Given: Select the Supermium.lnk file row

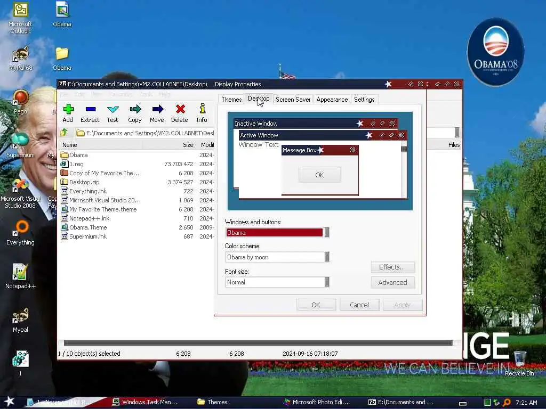Looking at the screenshot, I should [x=137, y=236].
